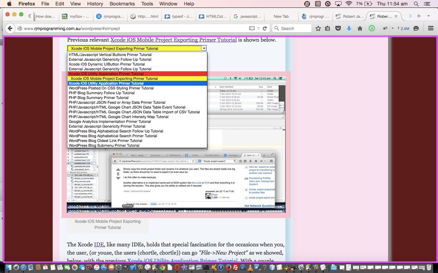Image resolution: width=438 pixels, height=273 pixels.
Task: Click the rjmprogramming.com.au address bar URL
Action: [72, 29]
